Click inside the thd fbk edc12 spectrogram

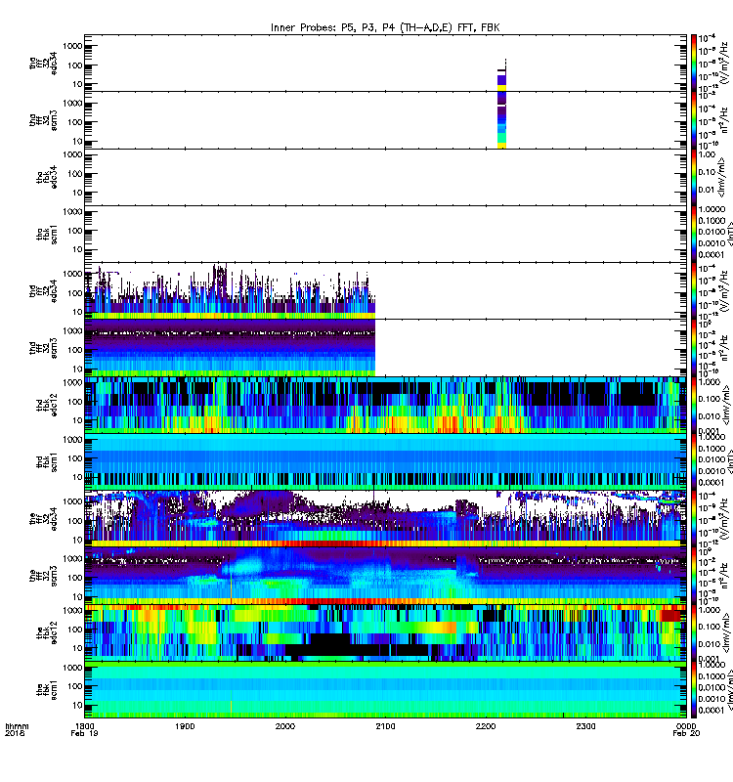coord(385,405)
